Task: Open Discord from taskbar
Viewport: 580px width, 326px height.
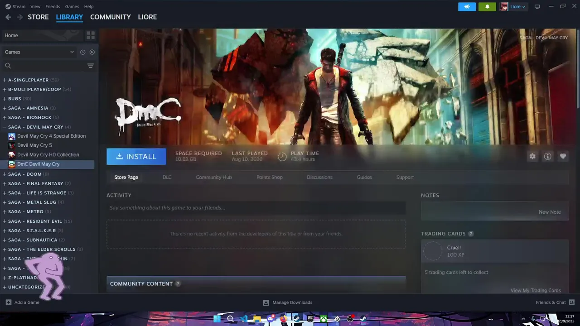Action: click(x=271, y=319)
